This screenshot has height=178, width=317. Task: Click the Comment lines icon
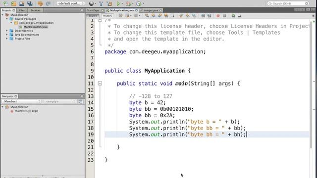click(233, 16)
